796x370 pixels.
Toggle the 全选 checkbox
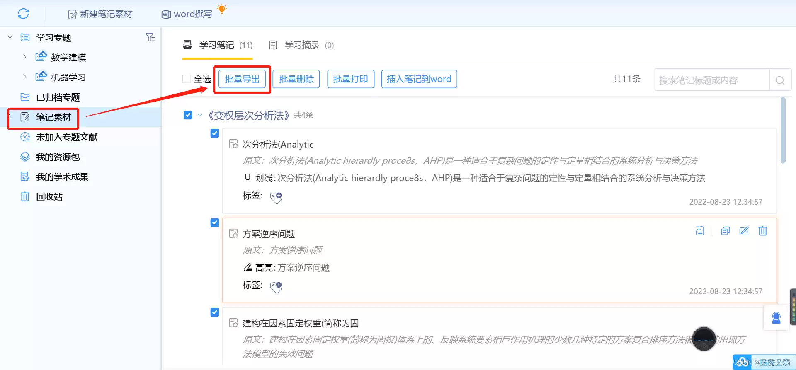[x=187, y=79]
